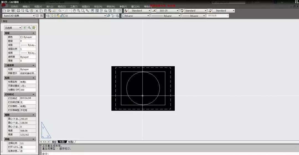299x155 pixels.
Task: Collapse the 打印样式 section
Action: pyautogui.click(x=33, y=94)
